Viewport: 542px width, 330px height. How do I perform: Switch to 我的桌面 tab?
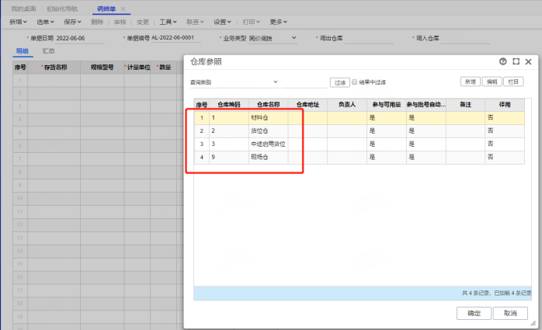point(23,9)
